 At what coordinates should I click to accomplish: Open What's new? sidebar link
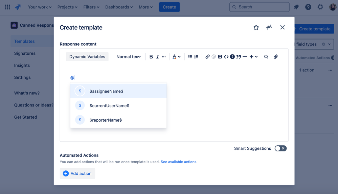tap(27, 93)
